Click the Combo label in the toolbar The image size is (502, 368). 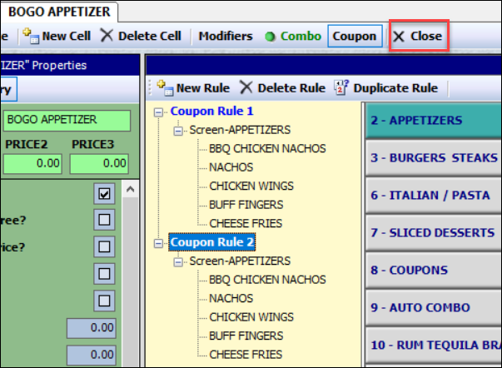pyautogui.click(x=301, y=36)
